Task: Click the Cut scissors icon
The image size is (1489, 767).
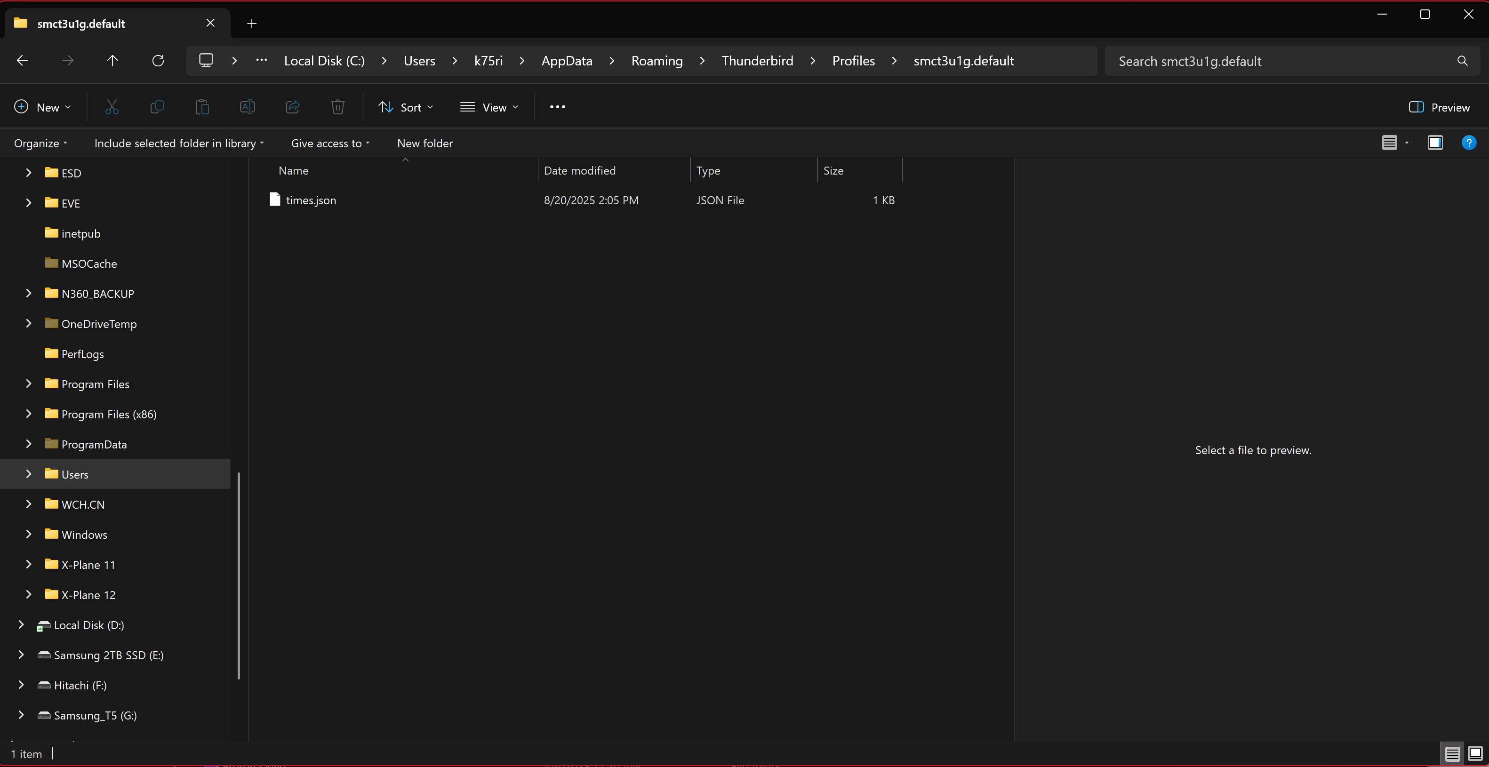Action: pyautogui.click(x=112, y=107)
